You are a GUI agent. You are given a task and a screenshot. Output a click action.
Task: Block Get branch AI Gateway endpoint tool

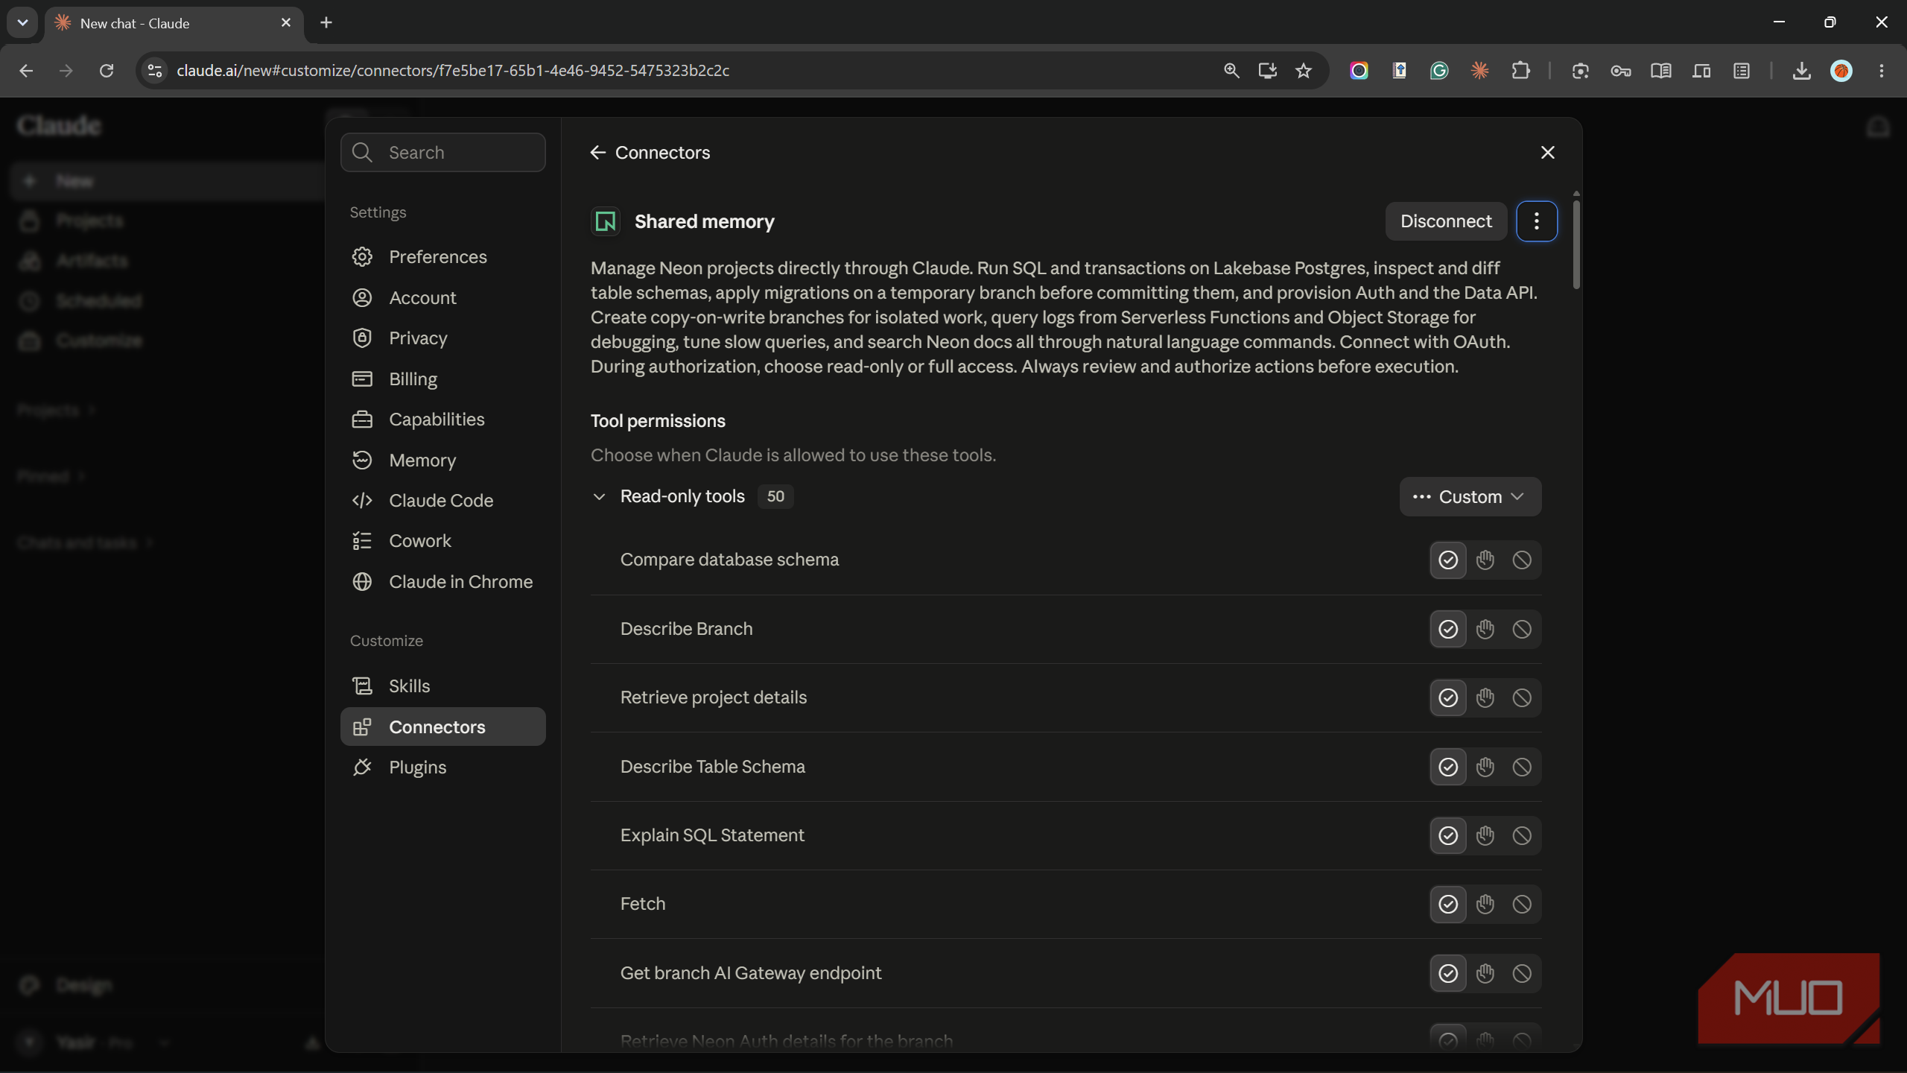pos(1521,973)
